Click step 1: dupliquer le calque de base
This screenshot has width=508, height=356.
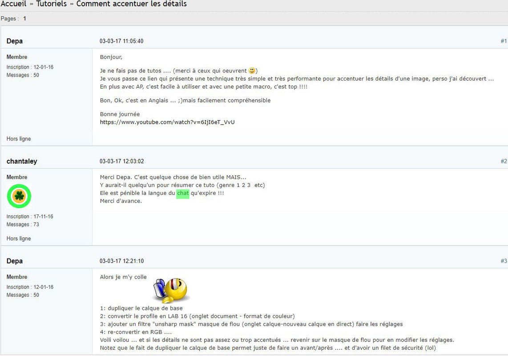pos(141,308)
